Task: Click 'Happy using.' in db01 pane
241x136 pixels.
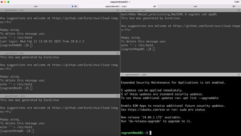Action: (x=10, y=30)
